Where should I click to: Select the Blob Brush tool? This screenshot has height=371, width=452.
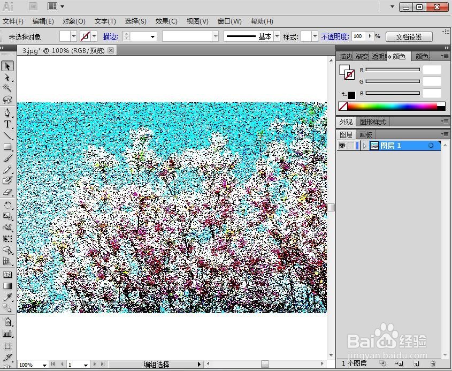click(x=7, y=180)
